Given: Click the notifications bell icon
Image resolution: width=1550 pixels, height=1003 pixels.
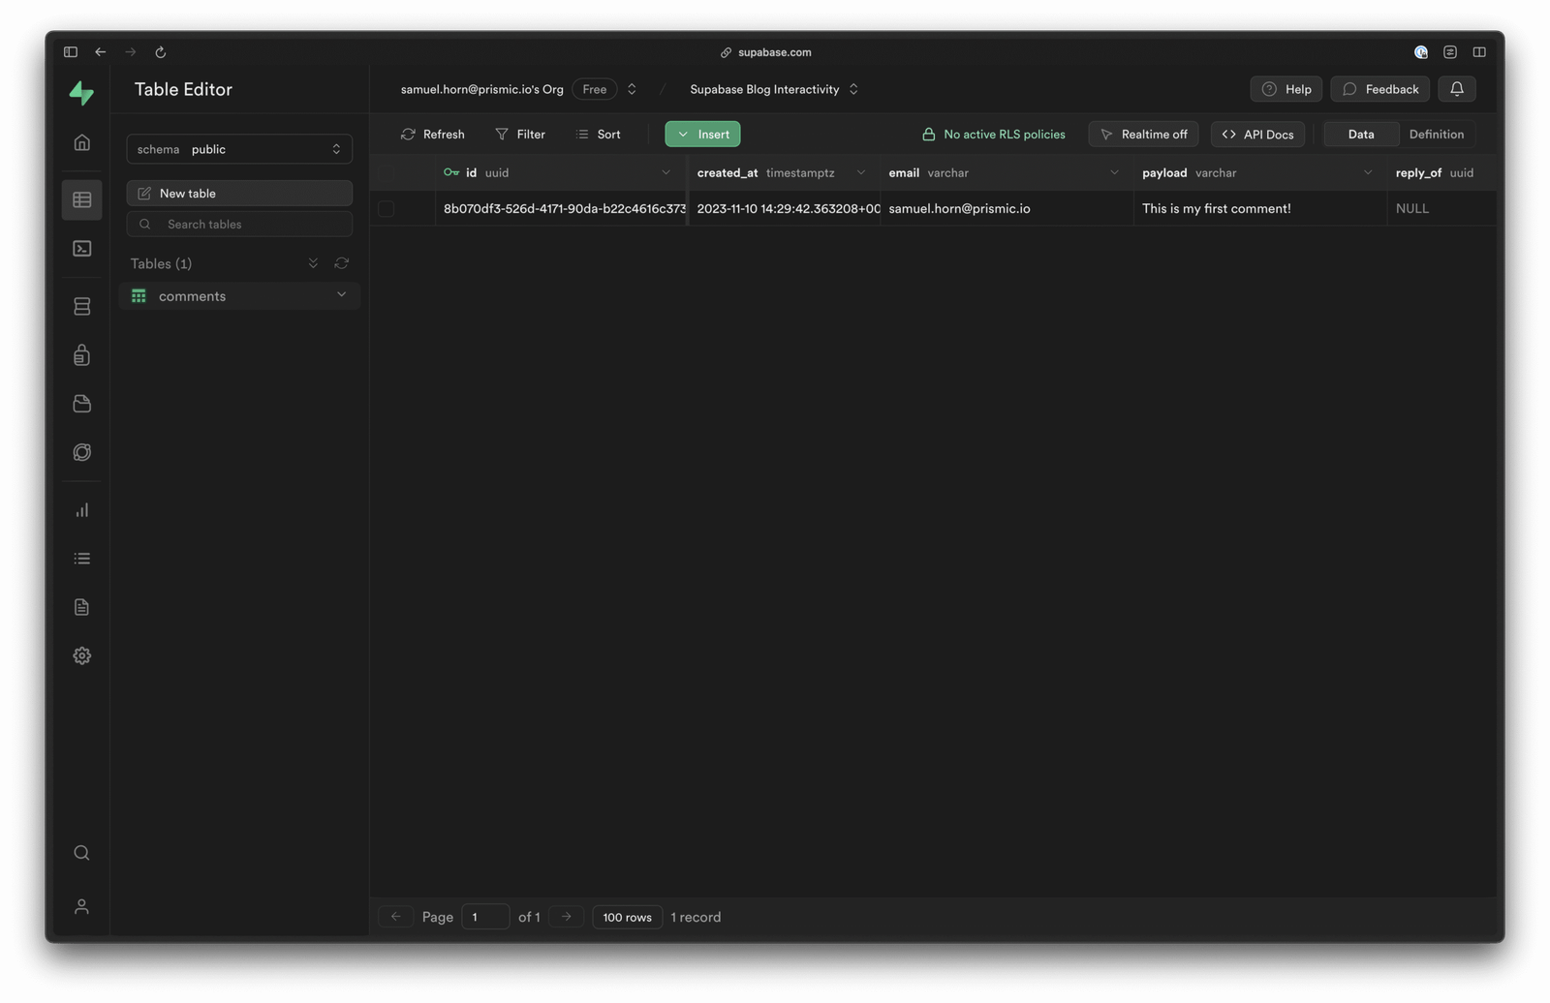Looking at the screenshot, I should [x=1456, y=89].
